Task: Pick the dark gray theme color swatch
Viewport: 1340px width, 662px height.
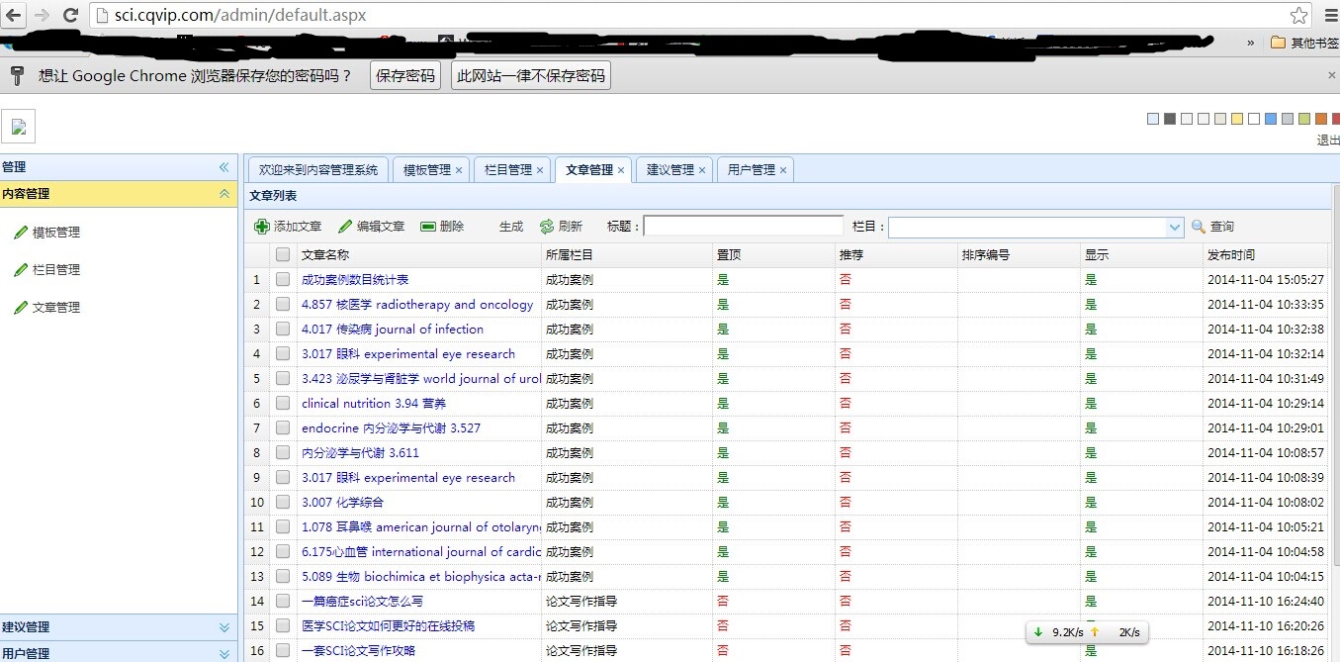Action: pos(1170,119)
